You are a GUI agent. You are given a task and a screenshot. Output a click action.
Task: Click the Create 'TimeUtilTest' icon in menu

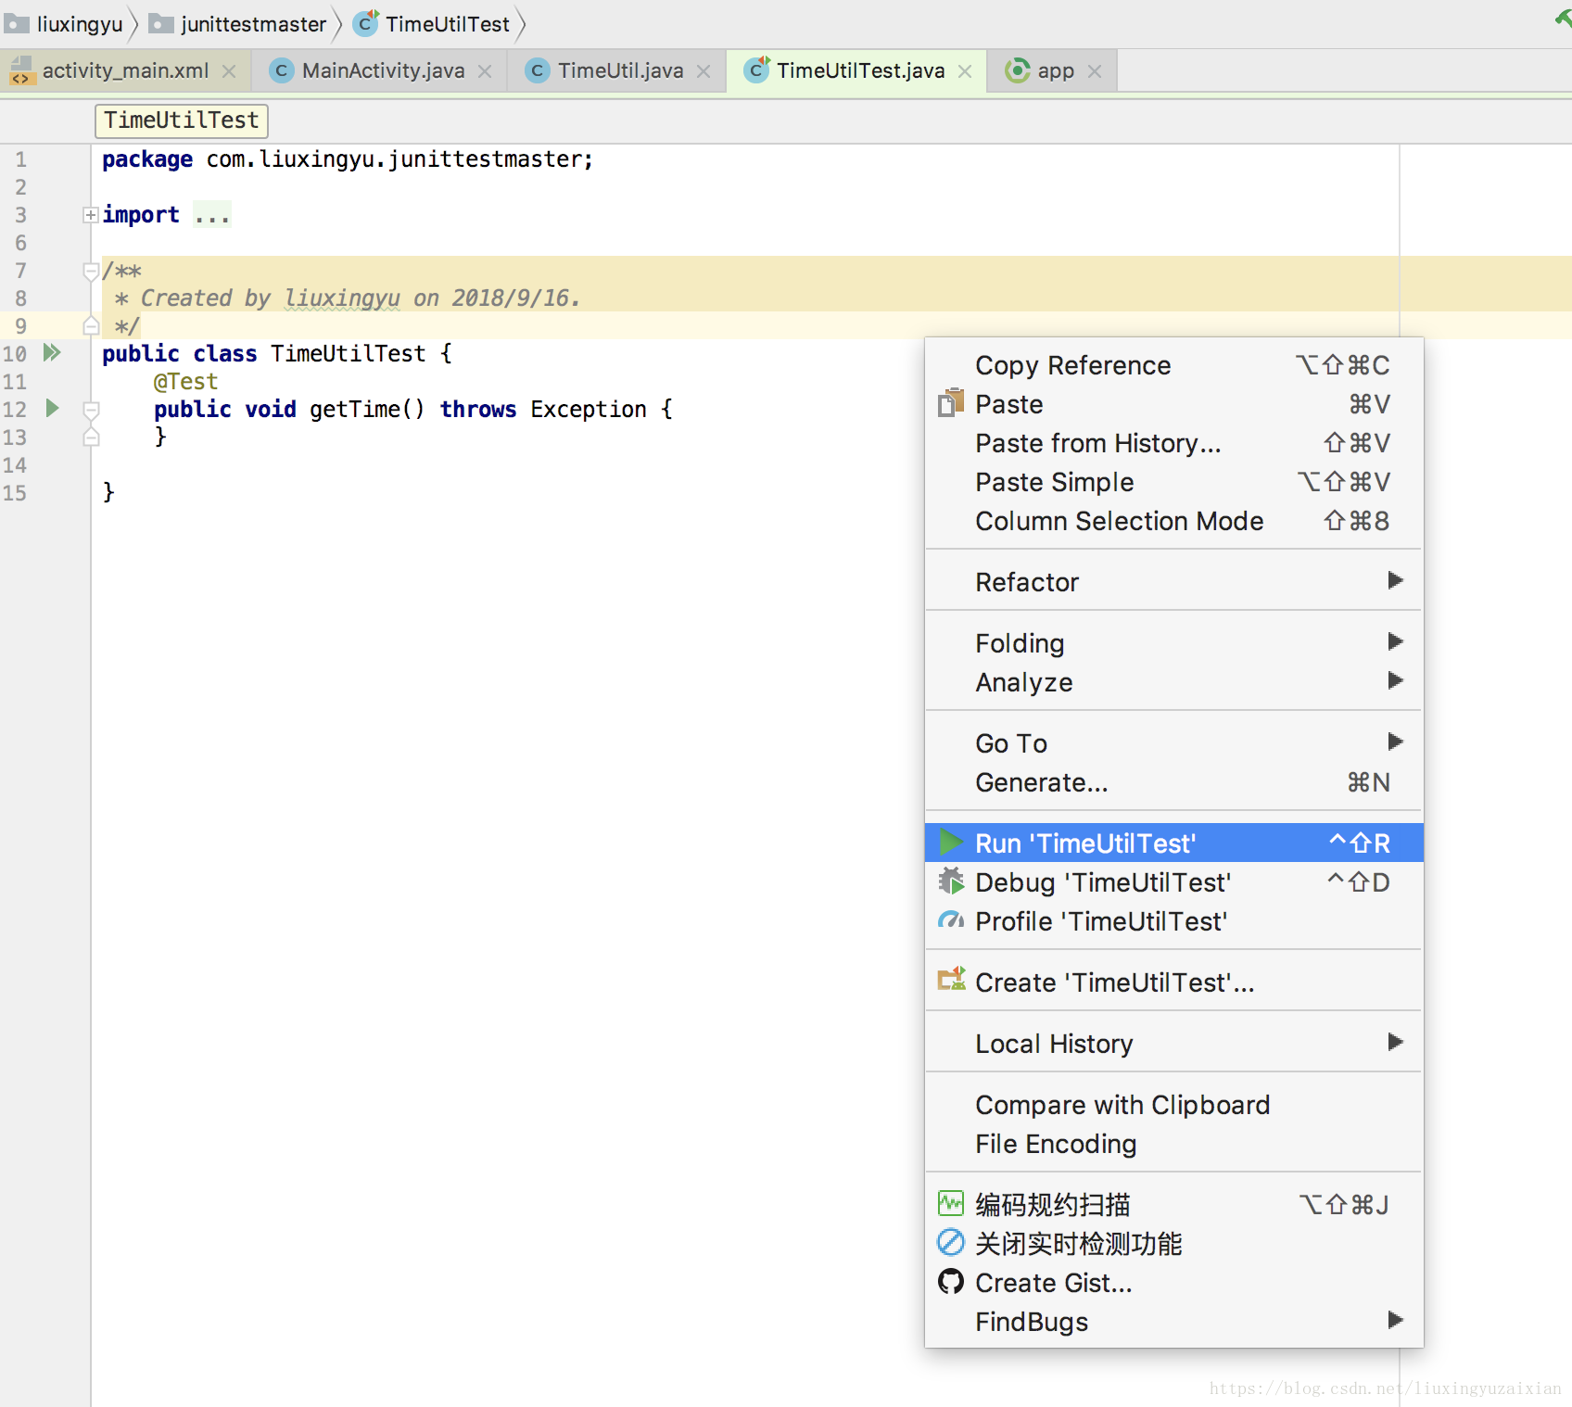[950, 980]
